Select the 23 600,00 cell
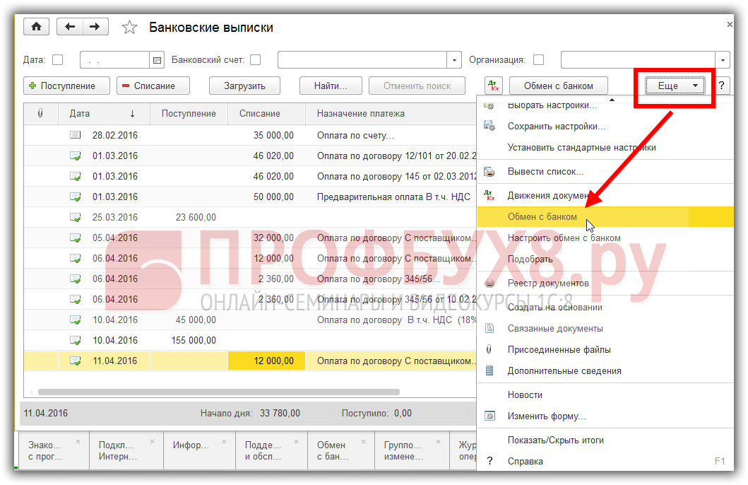The image size is (748, 485). 189,217
